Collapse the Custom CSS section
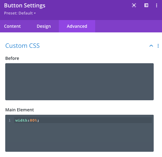 pyautogui.click(x=151, y=46)
